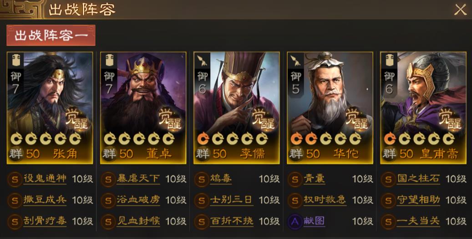Viewport: 472px width, 239px height.
Task: Click the 觉醒 badge on 皇甫嵩's card
Action: point(450,119)
